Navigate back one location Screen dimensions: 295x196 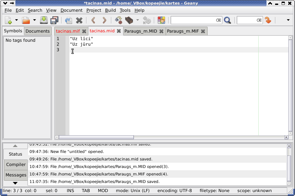[x=93, y=20]
